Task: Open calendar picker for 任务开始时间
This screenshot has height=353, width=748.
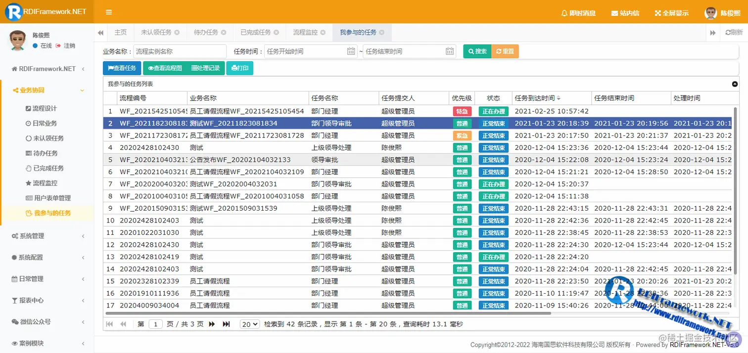Action: click(352, 51)
